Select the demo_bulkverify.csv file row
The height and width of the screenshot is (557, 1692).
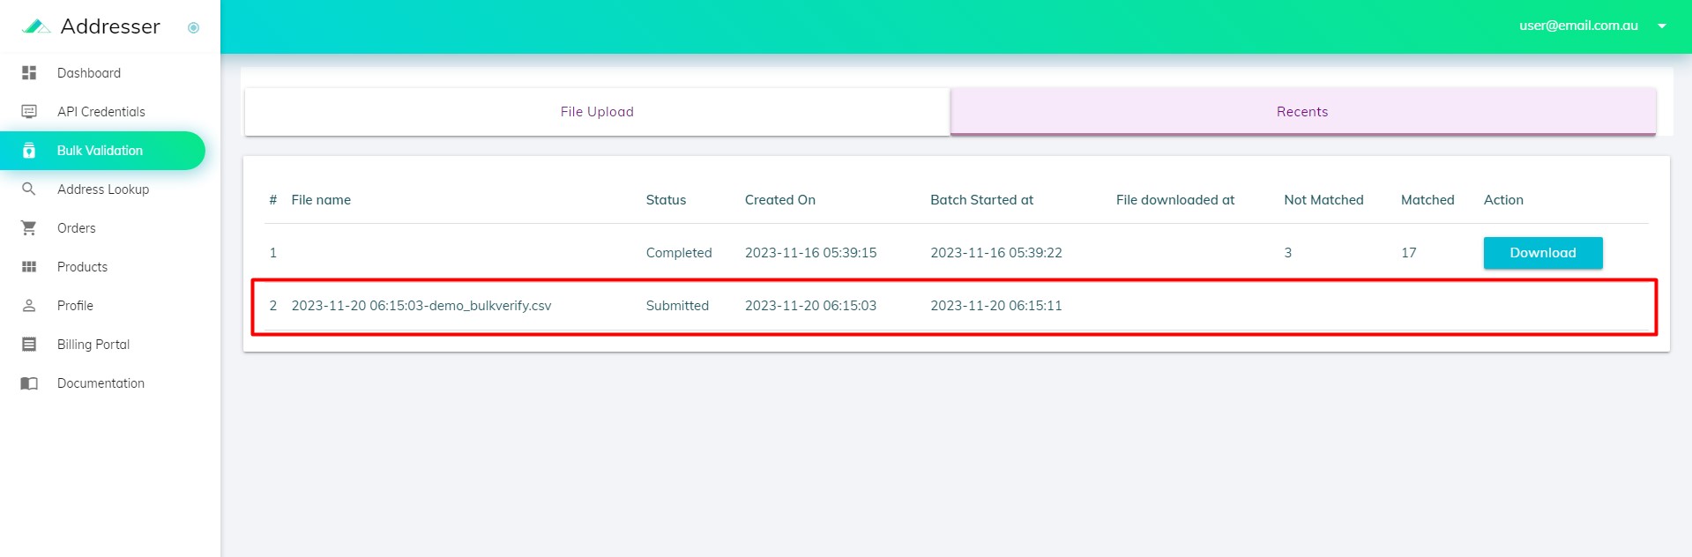[421, 306]
